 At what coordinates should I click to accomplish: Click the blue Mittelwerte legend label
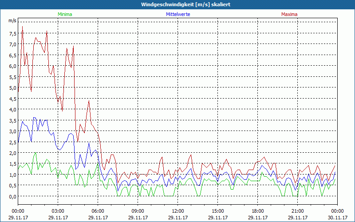(x=178, y=14)
